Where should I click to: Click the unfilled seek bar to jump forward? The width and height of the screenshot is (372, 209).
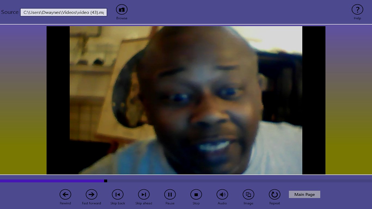tap(218, 181)
